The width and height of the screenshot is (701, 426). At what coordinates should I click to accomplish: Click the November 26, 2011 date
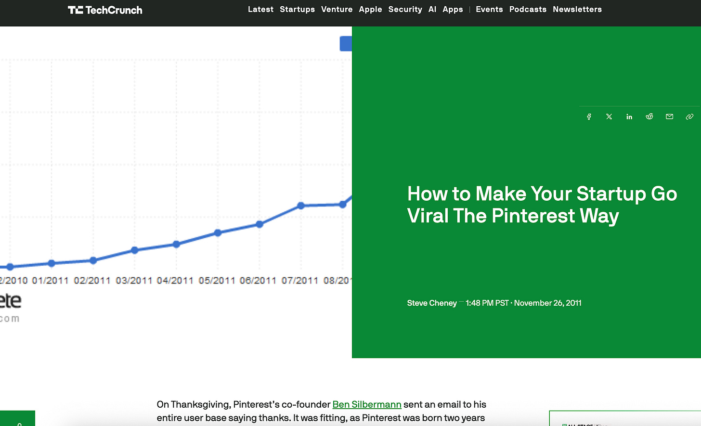tap(548, 303)
